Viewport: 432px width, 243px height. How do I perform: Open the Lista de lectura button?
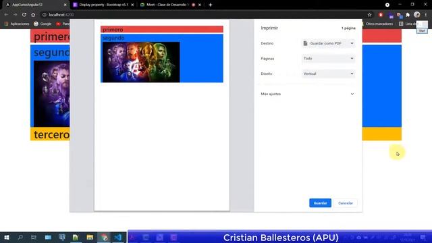point(408,24)
